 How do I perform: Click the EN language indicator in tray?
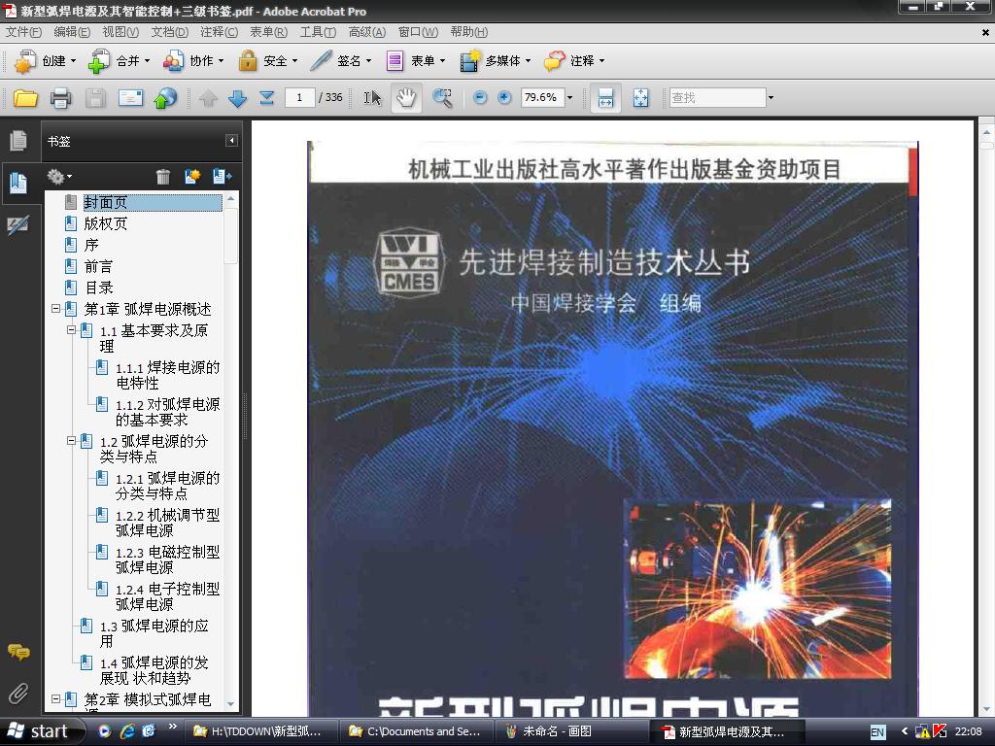click(877, 732)
